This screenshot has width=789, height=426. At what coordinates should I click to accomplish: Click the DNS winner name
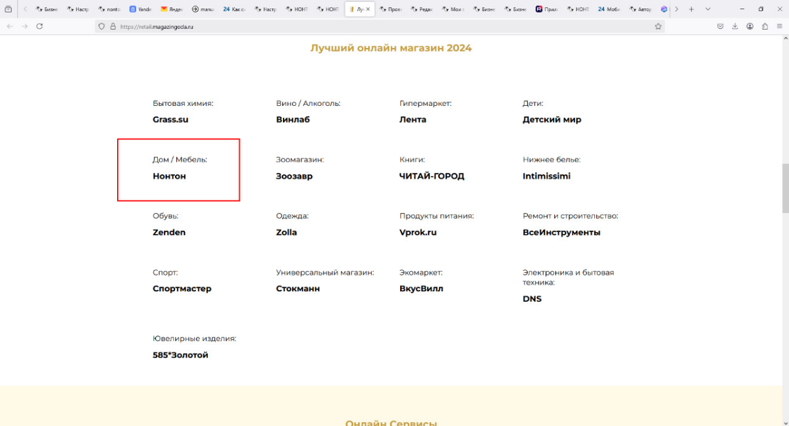pos(532,298)
